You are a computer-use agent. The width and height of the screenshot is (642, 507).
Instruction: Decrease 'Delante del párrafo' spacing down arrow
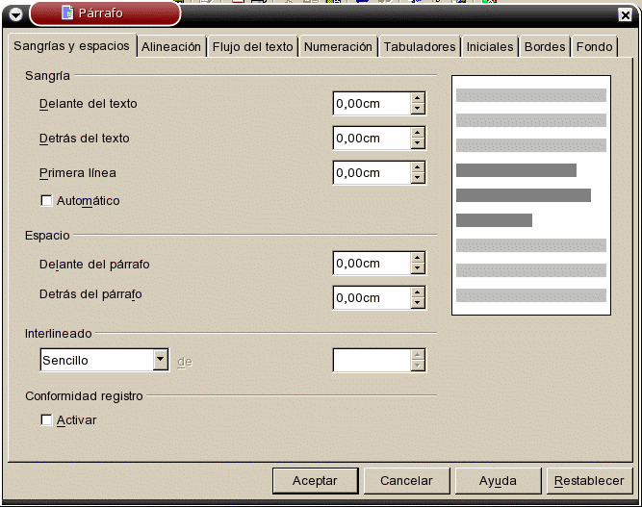tap(418, 269)
